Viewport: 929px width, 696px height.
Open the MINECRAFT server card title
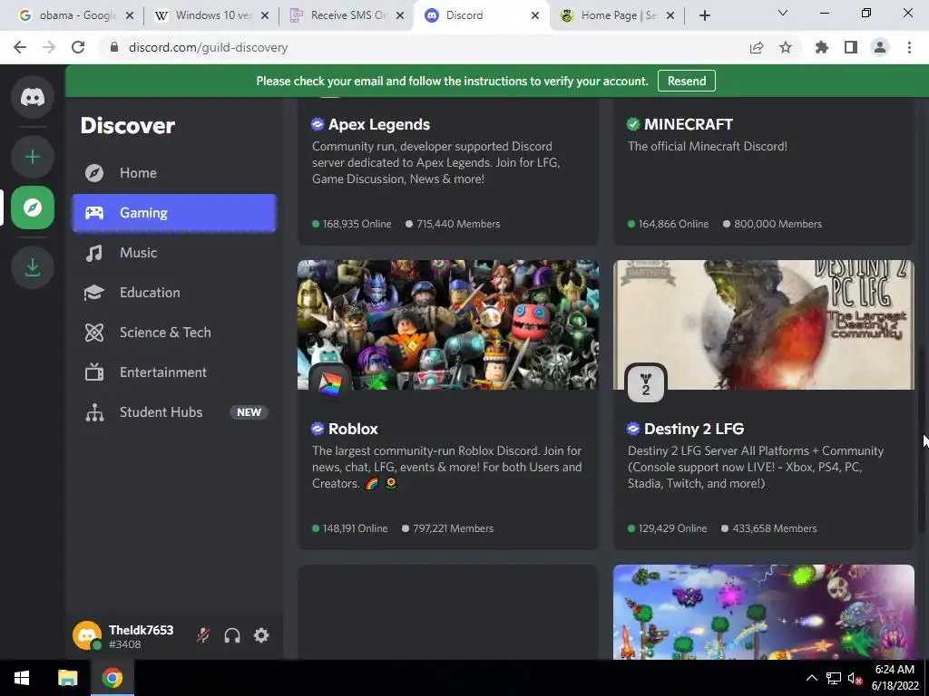tap(689, 124)
